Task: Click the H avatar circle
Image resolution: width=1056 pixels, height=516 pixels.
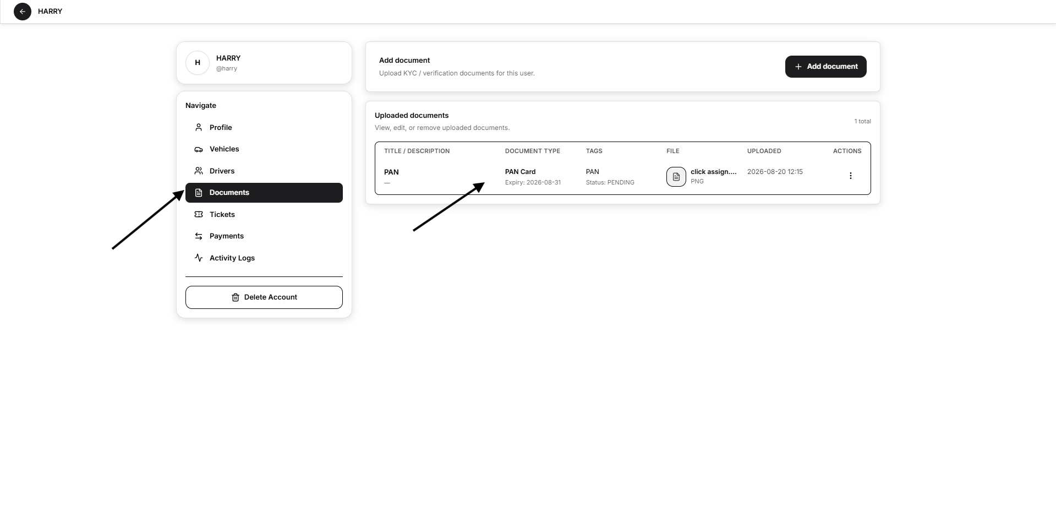Action: click(198, 63)
